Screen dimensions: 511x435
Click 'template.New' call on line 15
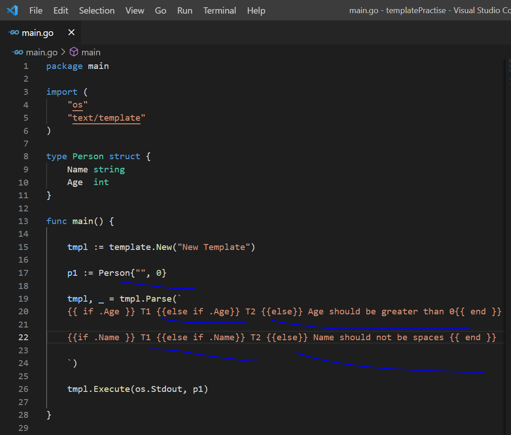141,247
